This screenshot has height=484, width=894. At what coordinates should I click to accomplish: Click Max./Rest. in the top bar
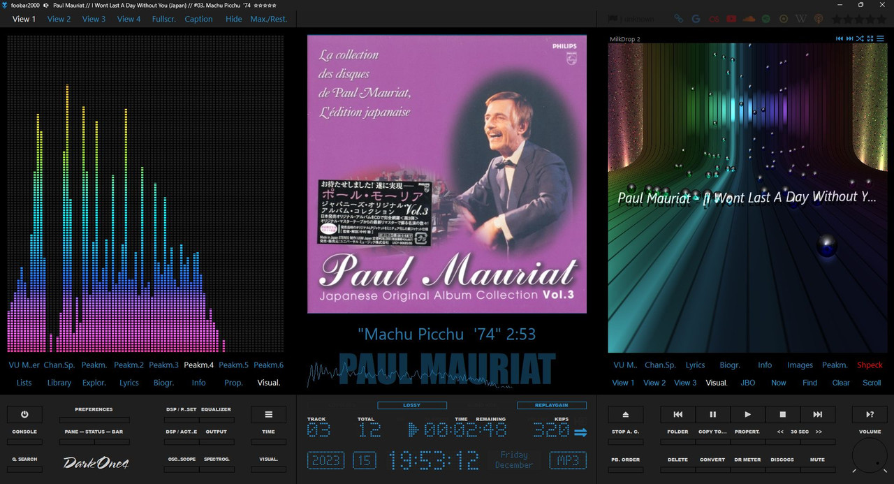point(269,19)
